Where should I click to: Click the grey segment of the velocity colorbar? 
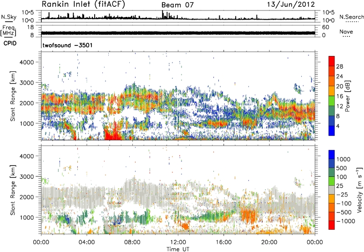tap(332, 190)
